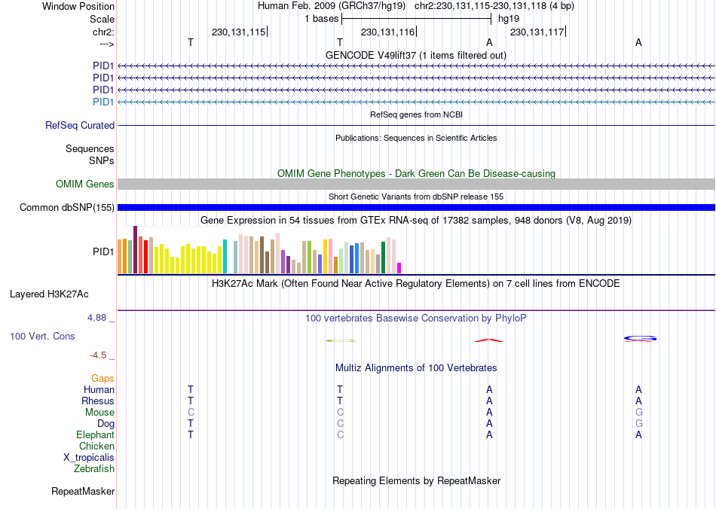Select the Zebrafish alignment row label
Screen dimensions: 716x509
[x=94, y=469]
